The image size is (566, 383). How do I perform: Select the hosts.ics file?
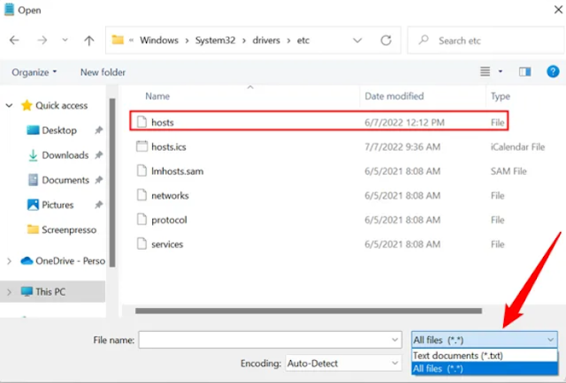coord(169,147)
